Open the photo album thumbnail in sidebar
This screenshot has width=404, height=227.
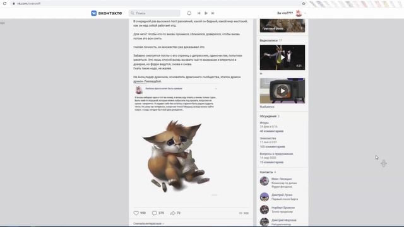[282, 25]
